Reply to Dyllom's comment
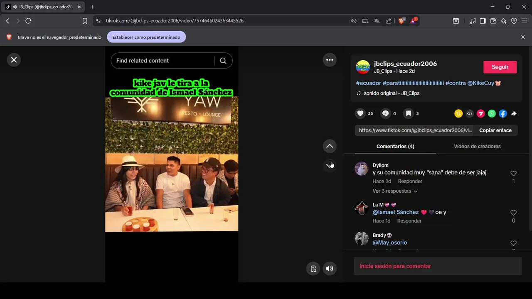The height and width of the screenshot is (299, 532). tap(410, 181)
